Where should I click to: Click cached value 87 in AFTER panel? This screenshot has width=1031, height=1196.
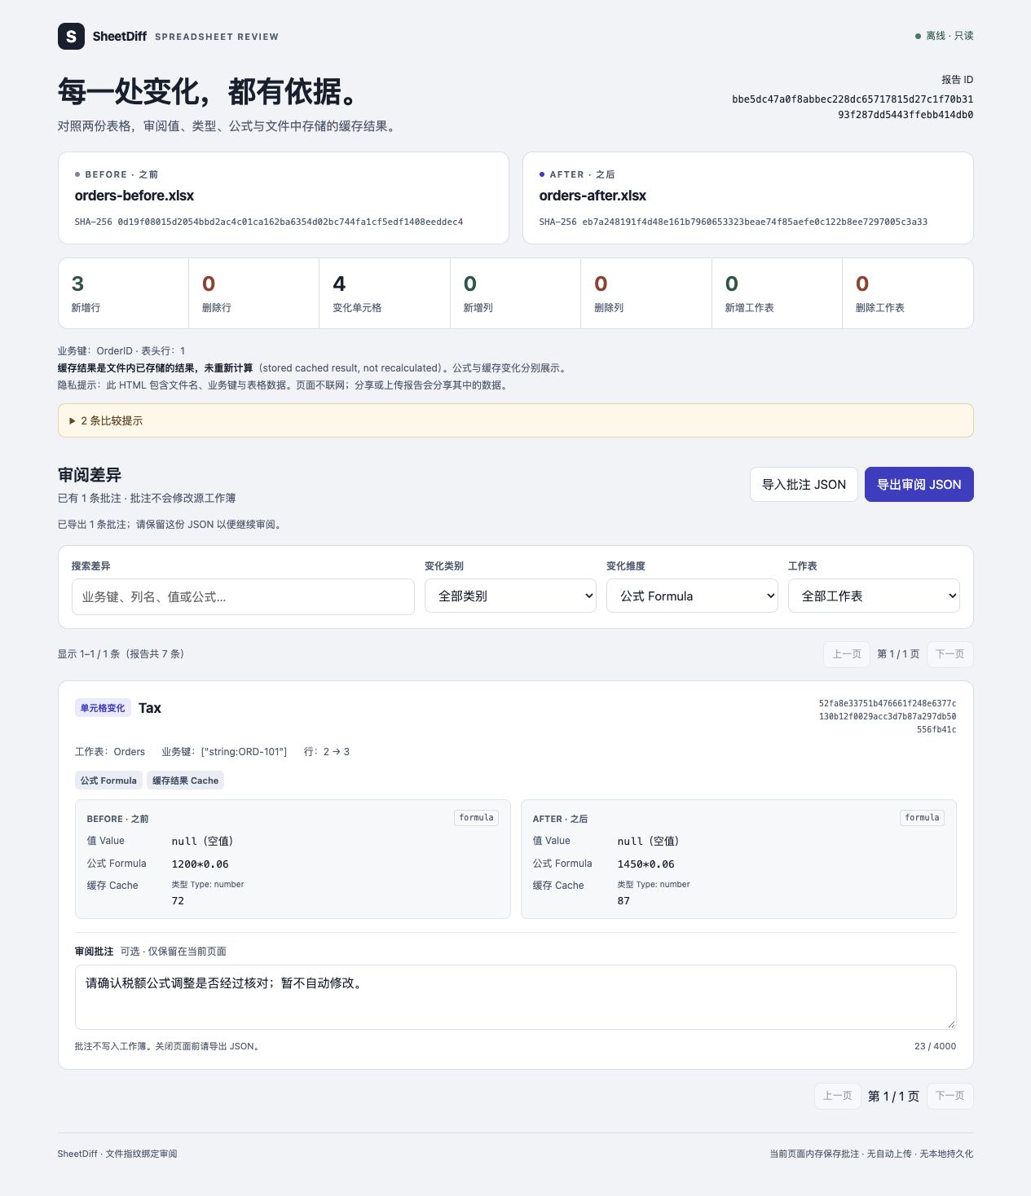coord(623,901)
